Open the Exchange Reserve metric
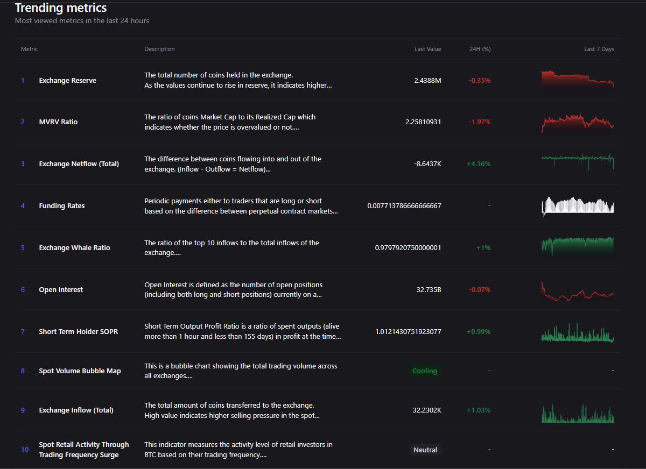646x469 pixels. [x=67, y=81]
